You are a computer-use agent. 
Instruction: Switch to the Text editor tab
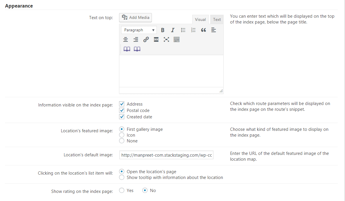[217, 19]
